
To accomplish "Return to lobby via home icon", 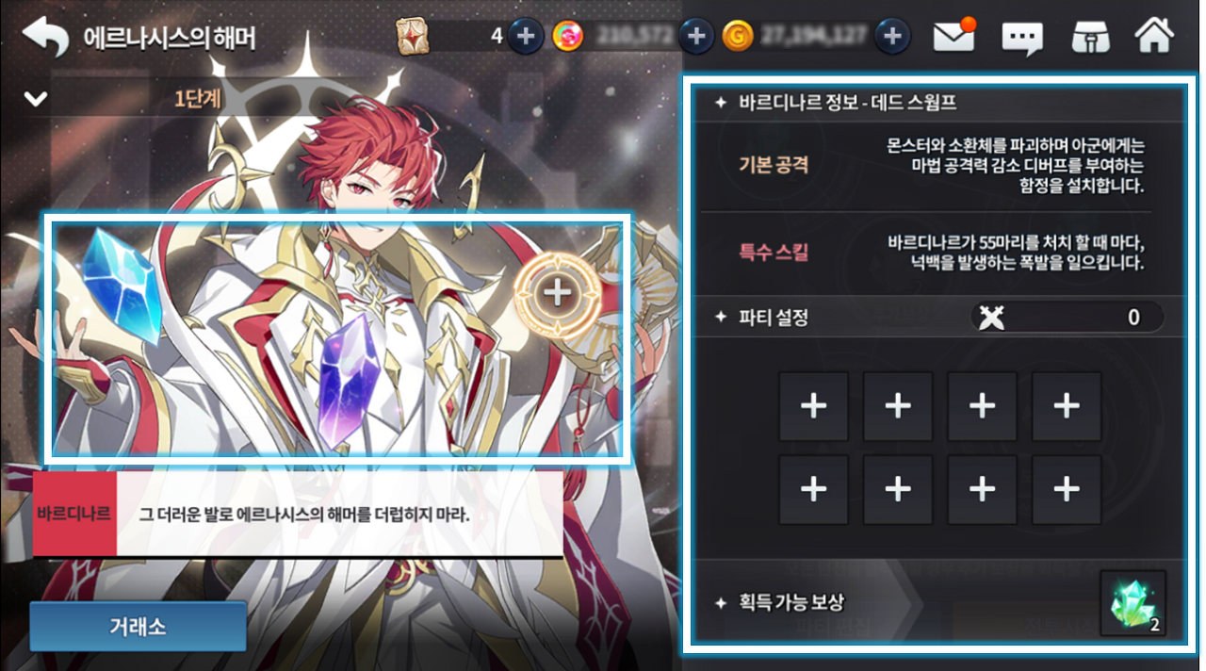I will tap(1154, 36).
